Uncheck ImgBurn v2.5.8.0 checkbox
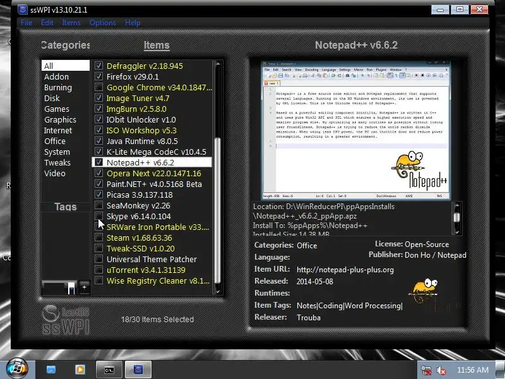Viewport: 505px width, 379px height. pyautogui.click(x=98, y=109)
